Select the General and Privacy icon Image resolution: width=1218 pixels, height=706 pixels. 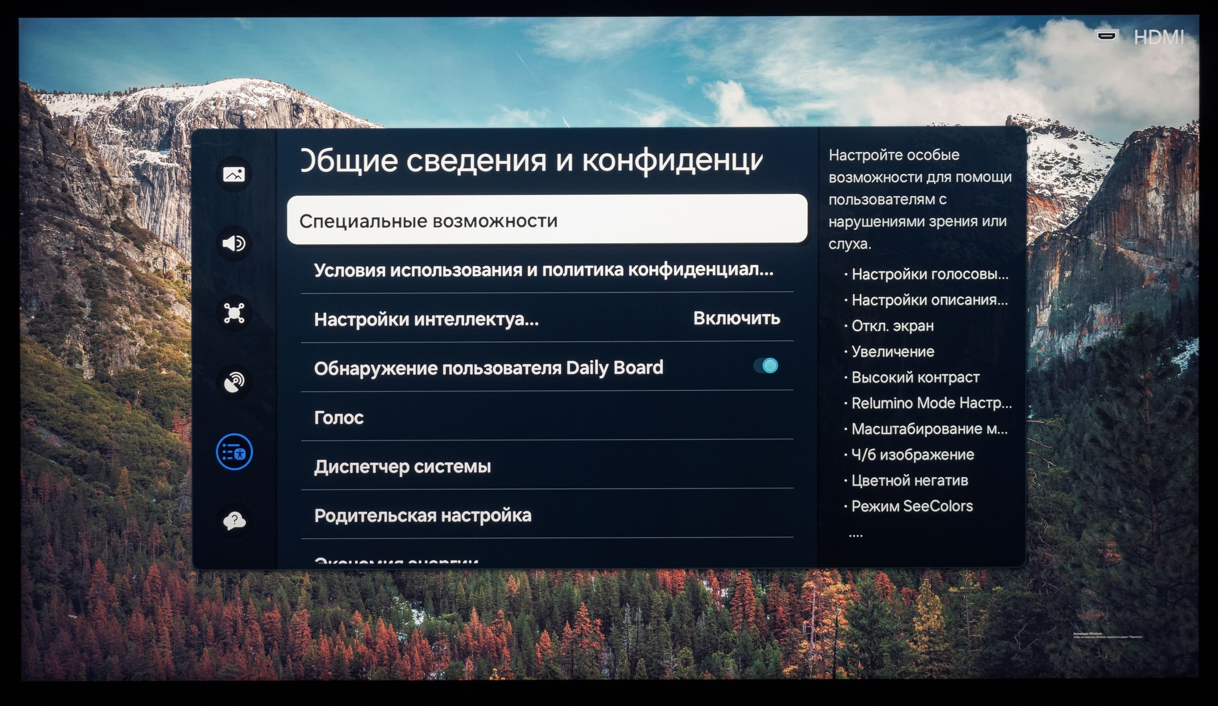coord(234,452)
